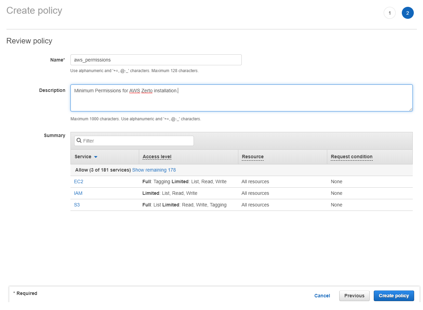Click the Access level column header
The width and height of the screenshot is (423, 310).
pos(157,157)
